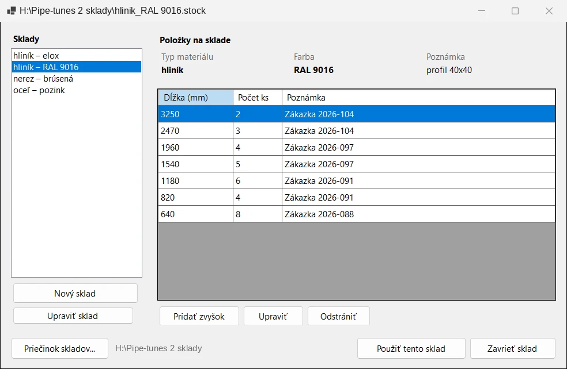This screenshot has width=567, height=369.
Task: Remove the item with 'Odstrániť'
Action: coord(338,316)
